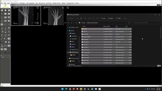Viewport: 162px width, 91px height.
Task: Open Microsoft Edge from the taskbar
Action: click(66, 89)
